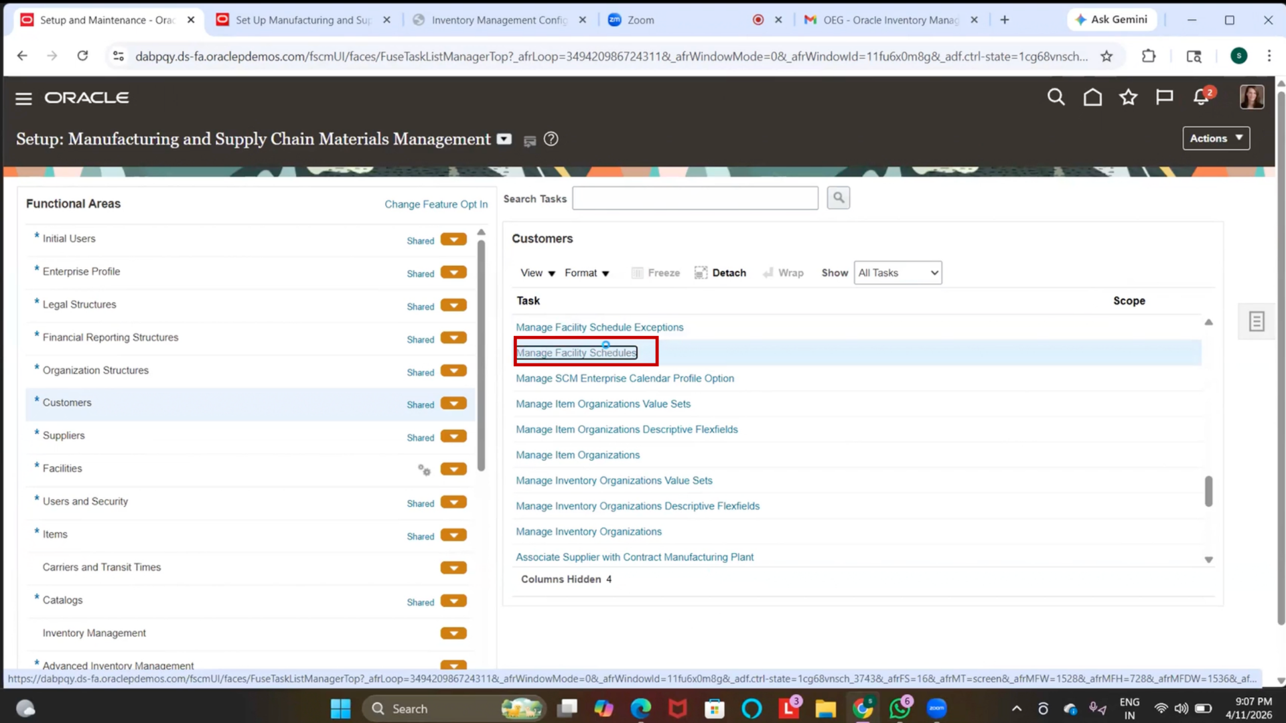Switch to Set Up Manufacturing browser tab
Screen dimensions: 1286x723
[x=303, y=20]
